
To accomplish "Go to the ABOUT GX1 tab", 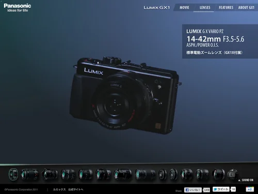I will [x=246, y=7].
